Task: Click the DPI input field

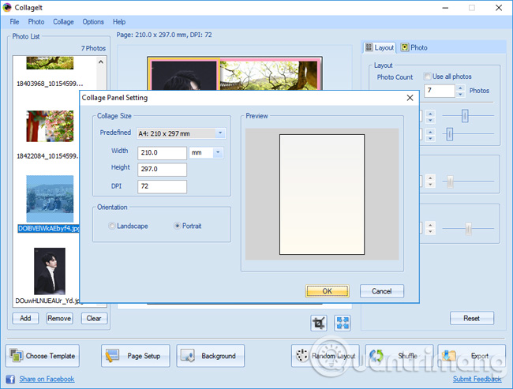Action: (x=161, y=186)
